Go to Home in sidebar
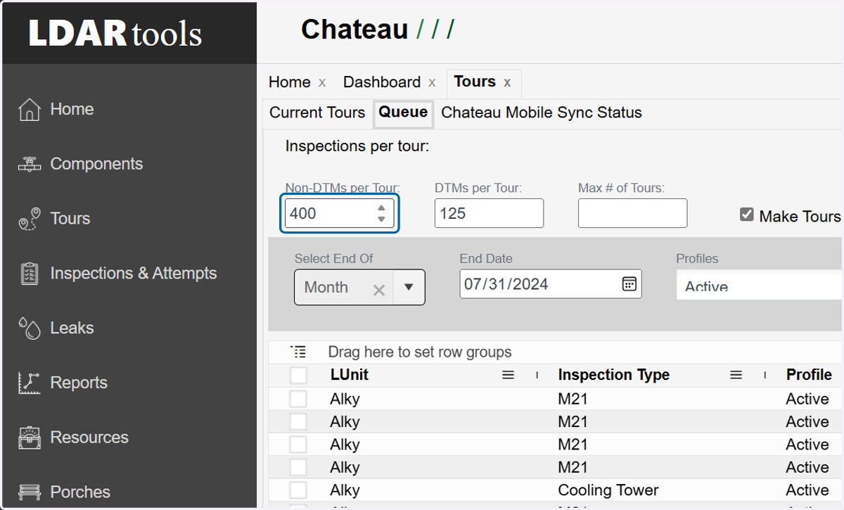This screenshot has height=510, width=844. (72, 109)
